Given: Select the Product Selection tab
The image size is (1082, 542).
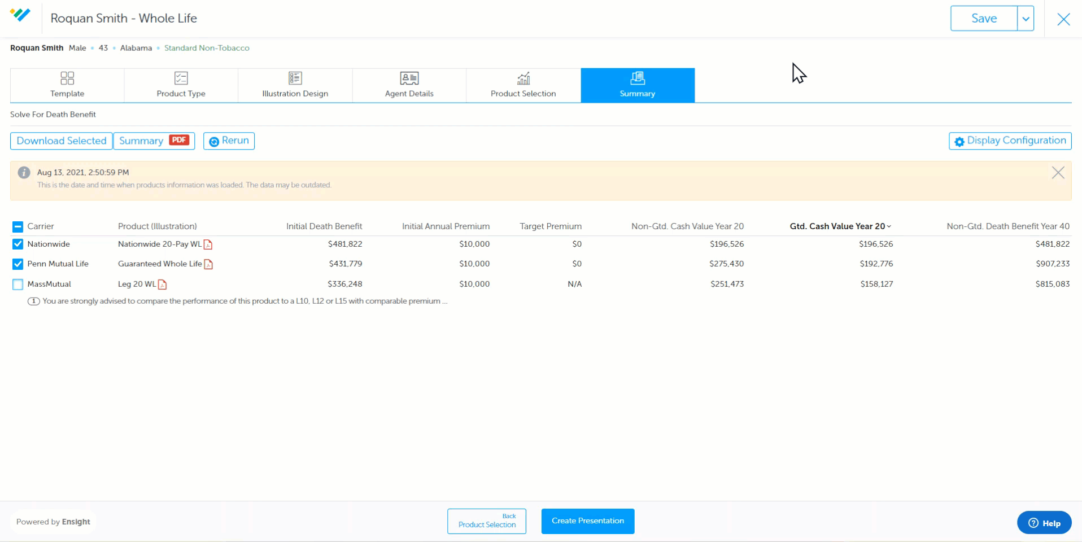Looking at the screenshot, I should pos(523,85).
